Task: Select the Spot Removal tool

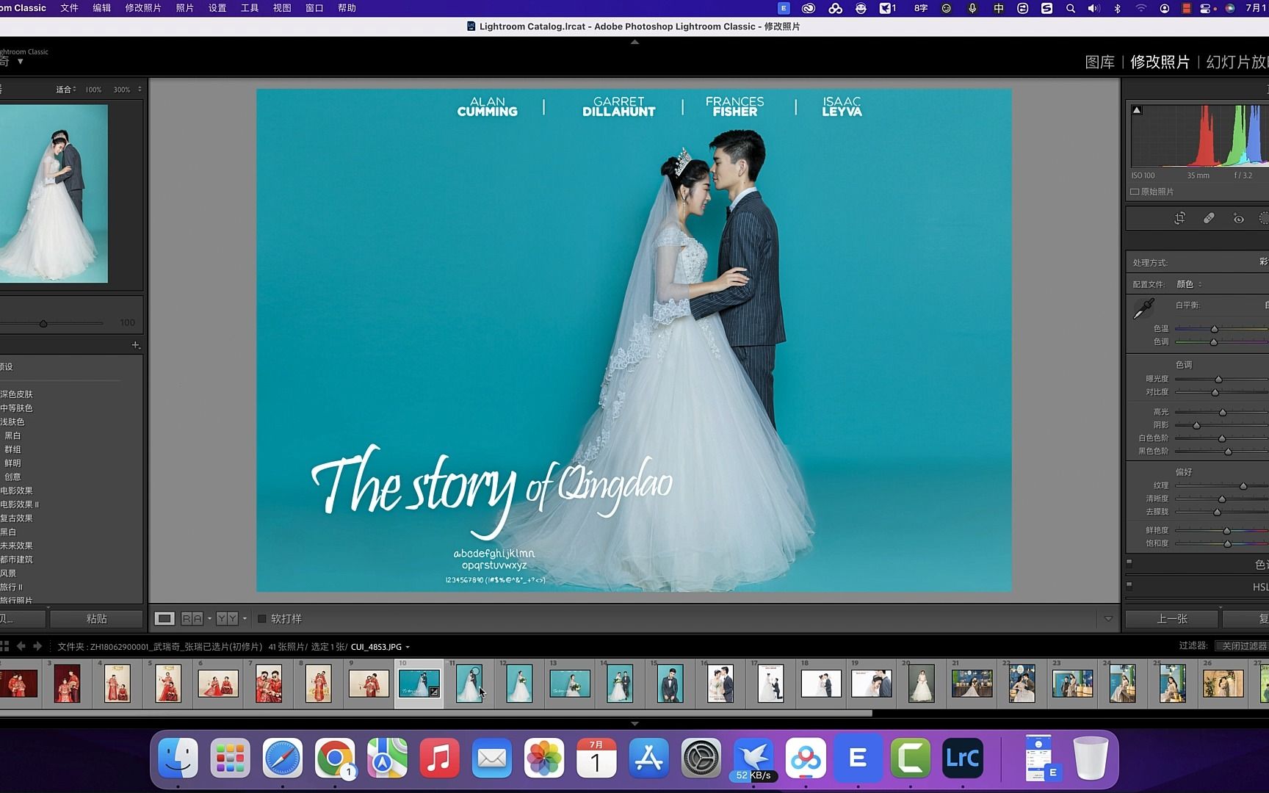Action: (x=1209, y=218)
